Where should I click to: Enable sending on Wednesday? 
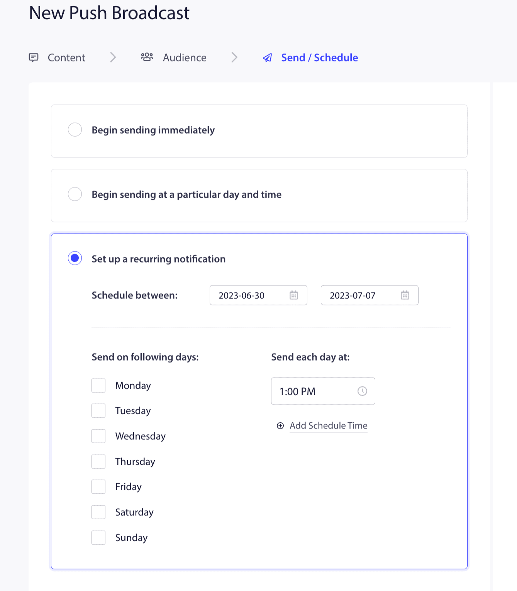tap(98, 436)
